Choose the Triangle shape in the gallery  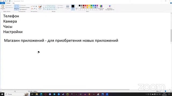tap(55, 6)
